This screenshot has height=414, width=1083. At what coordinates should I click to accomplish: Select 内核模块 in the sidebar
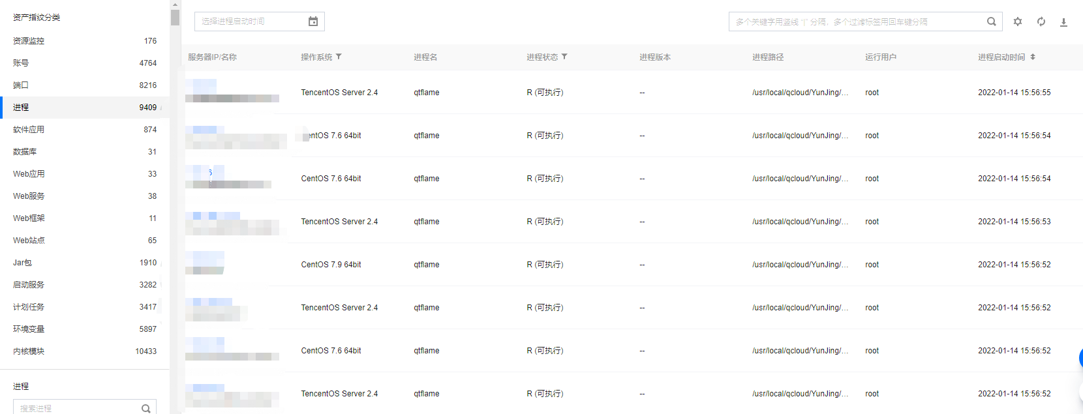click(29, 351)
